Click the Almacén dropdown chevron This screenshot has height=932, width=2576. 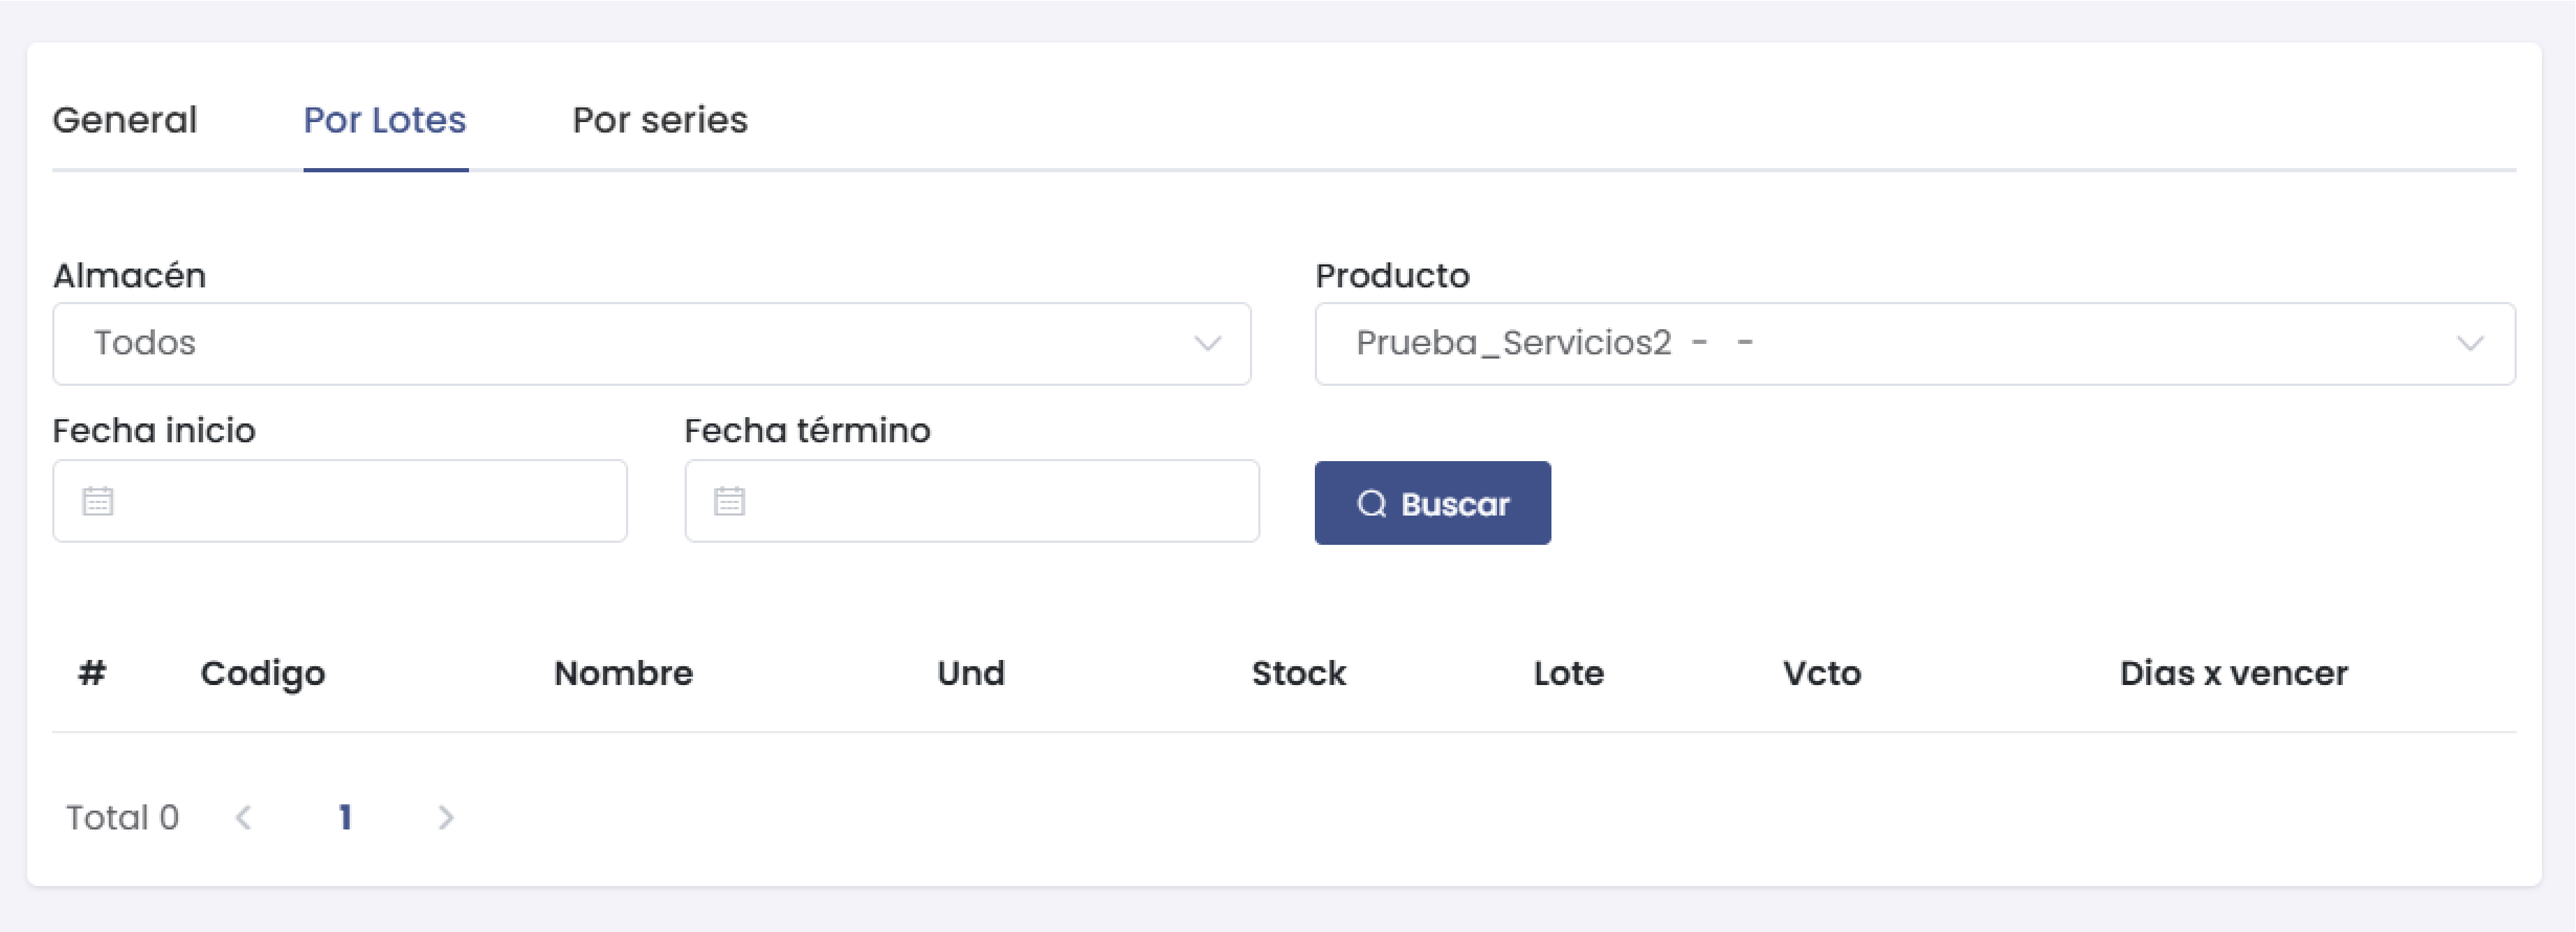coord(1208,343)
